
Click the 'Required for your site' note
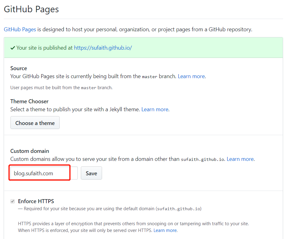pyautogui.click(x=110, y=209)
